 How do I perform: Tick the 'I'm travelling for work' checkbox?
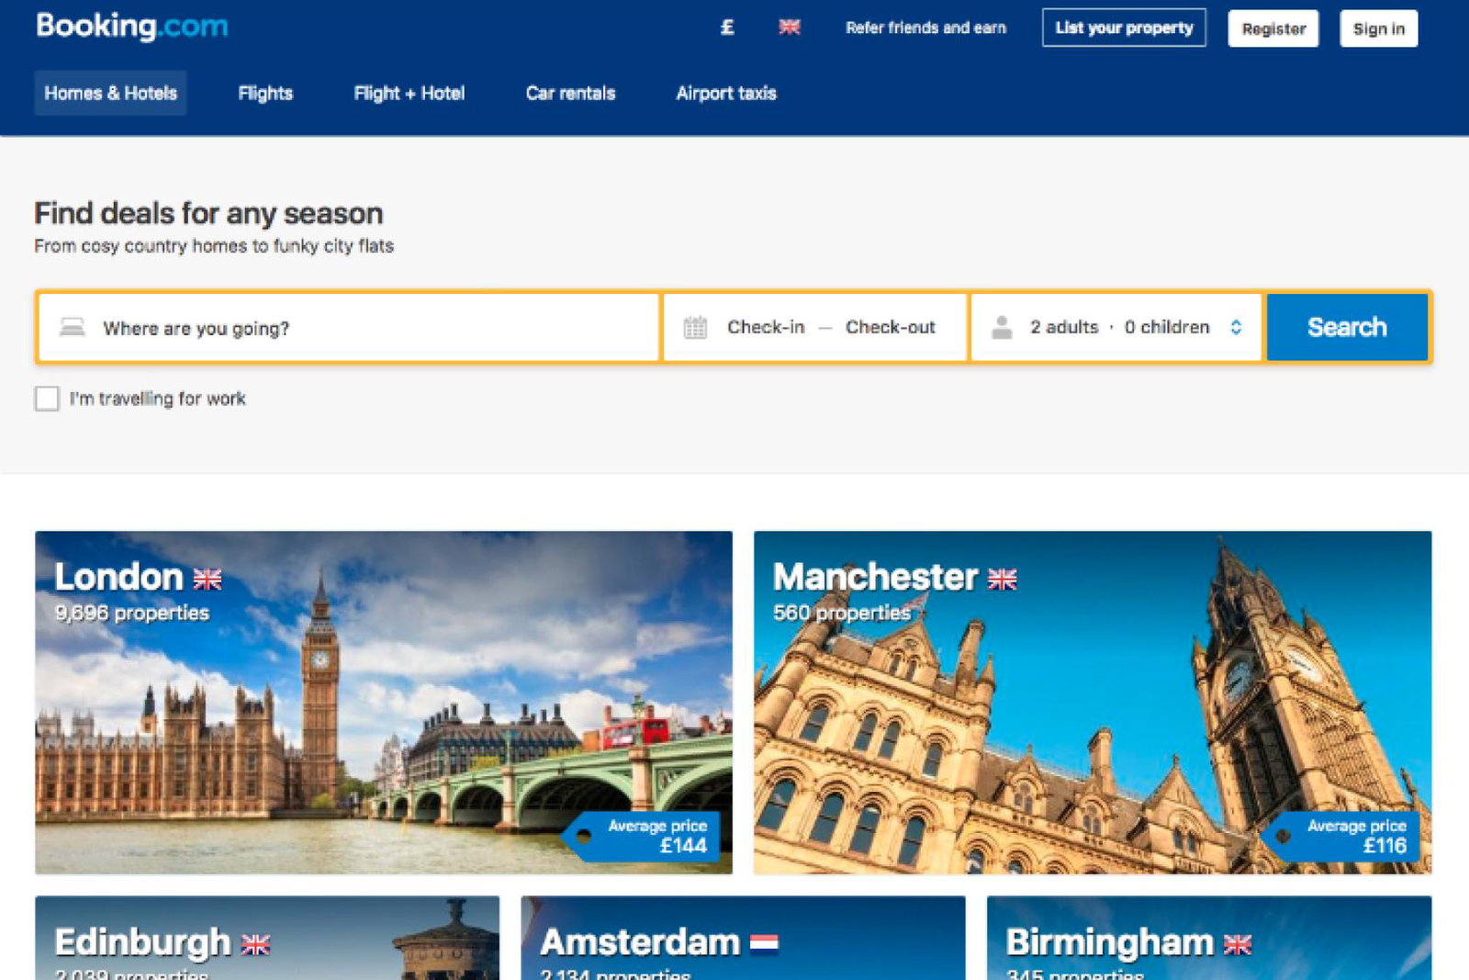pyautogui.click(x=47, y=399)
